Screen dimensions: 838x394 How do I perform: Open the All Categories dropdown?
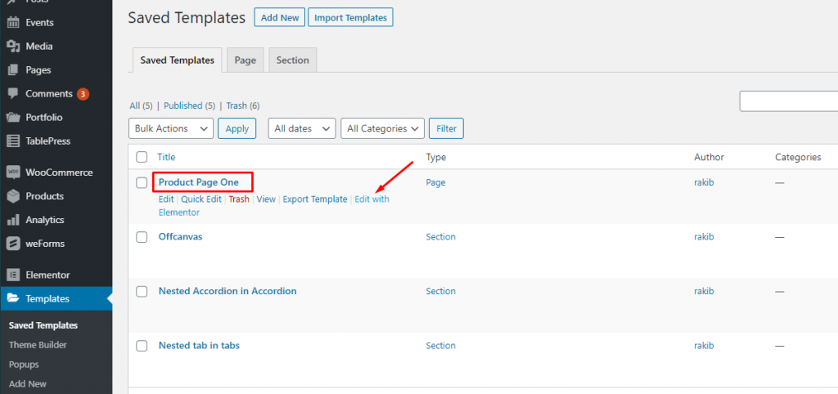tap(382, 128)
